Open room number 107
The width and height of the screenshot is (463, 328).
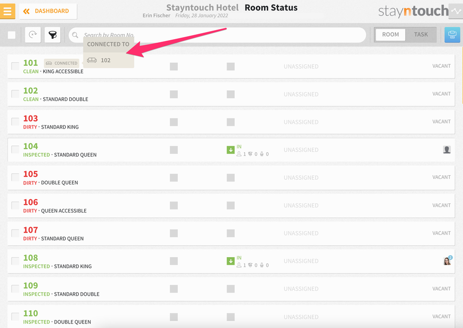pyautogui.click(x=30, y=230)
